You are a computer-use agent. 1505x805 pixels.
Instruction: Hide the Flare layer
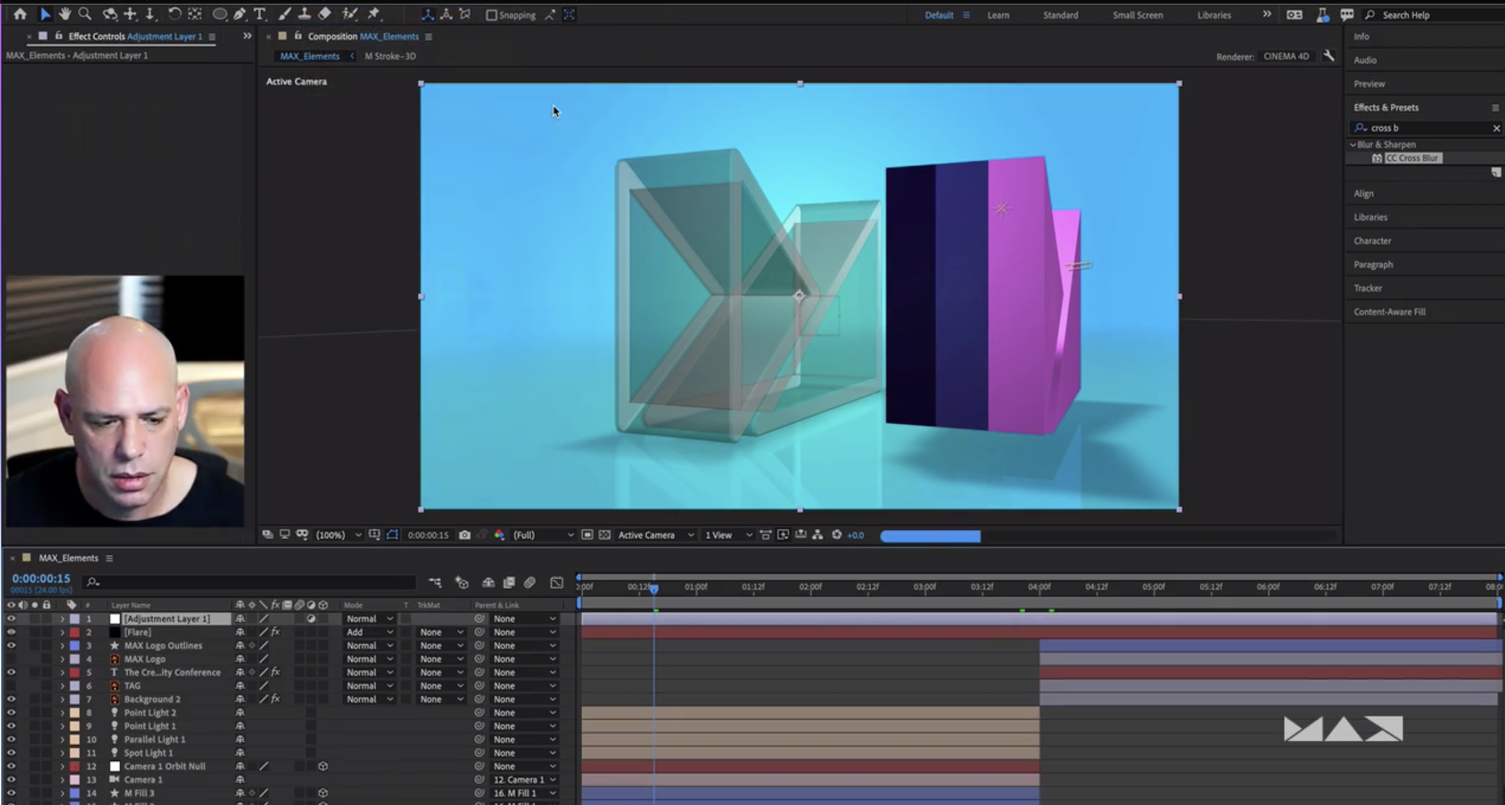(x=11, y=631)
